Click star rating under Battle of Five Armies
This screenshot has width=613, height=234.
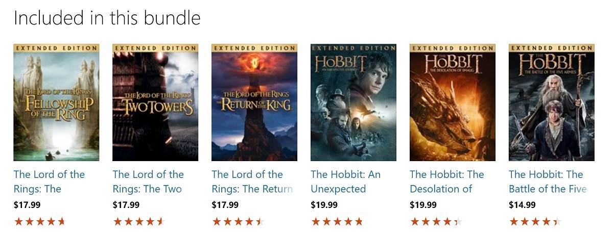(535, 221)
